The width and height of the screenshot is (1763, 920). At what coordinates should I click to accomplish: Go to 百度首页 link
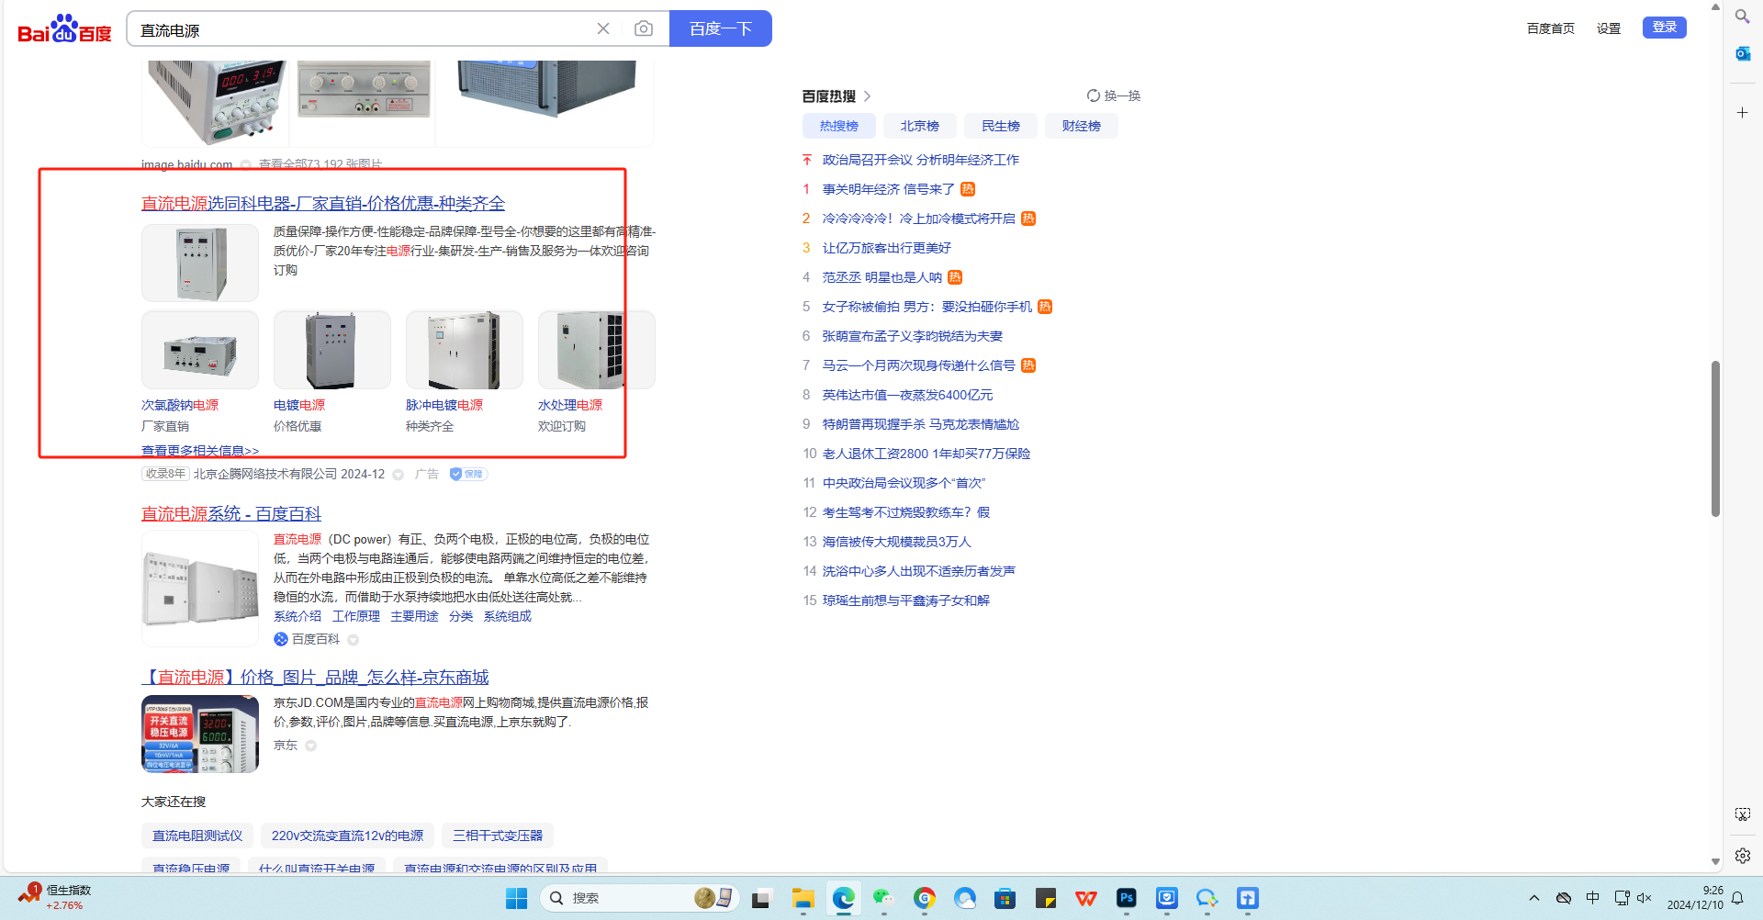coord(1550,28)
